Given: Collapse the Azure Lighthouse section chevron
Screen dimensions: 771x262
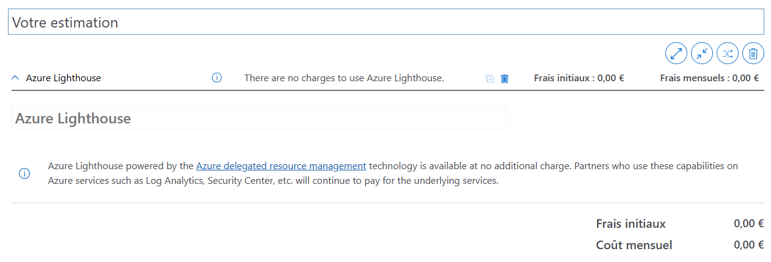Looking at the screenshot, I should click(15, 78).
